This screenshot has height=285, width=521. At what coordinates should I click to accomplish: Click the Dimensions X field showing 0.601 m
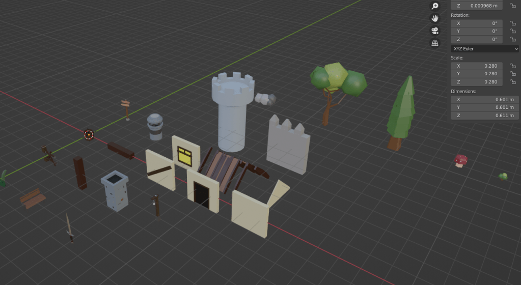[484, 100]
